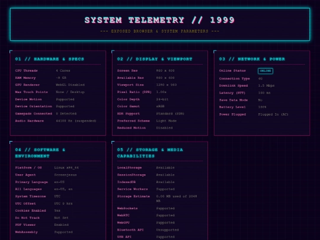Click the 'HDR Support' label

click(129, 113)
